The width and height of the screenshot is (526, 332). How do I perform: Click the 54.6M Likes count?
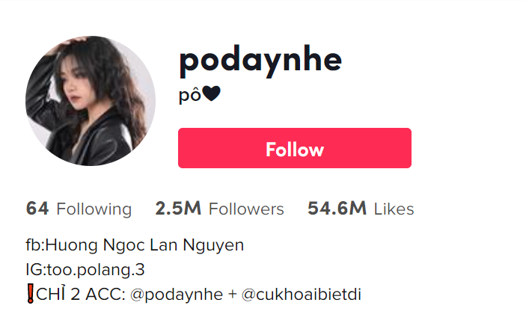tap(361, 209)
